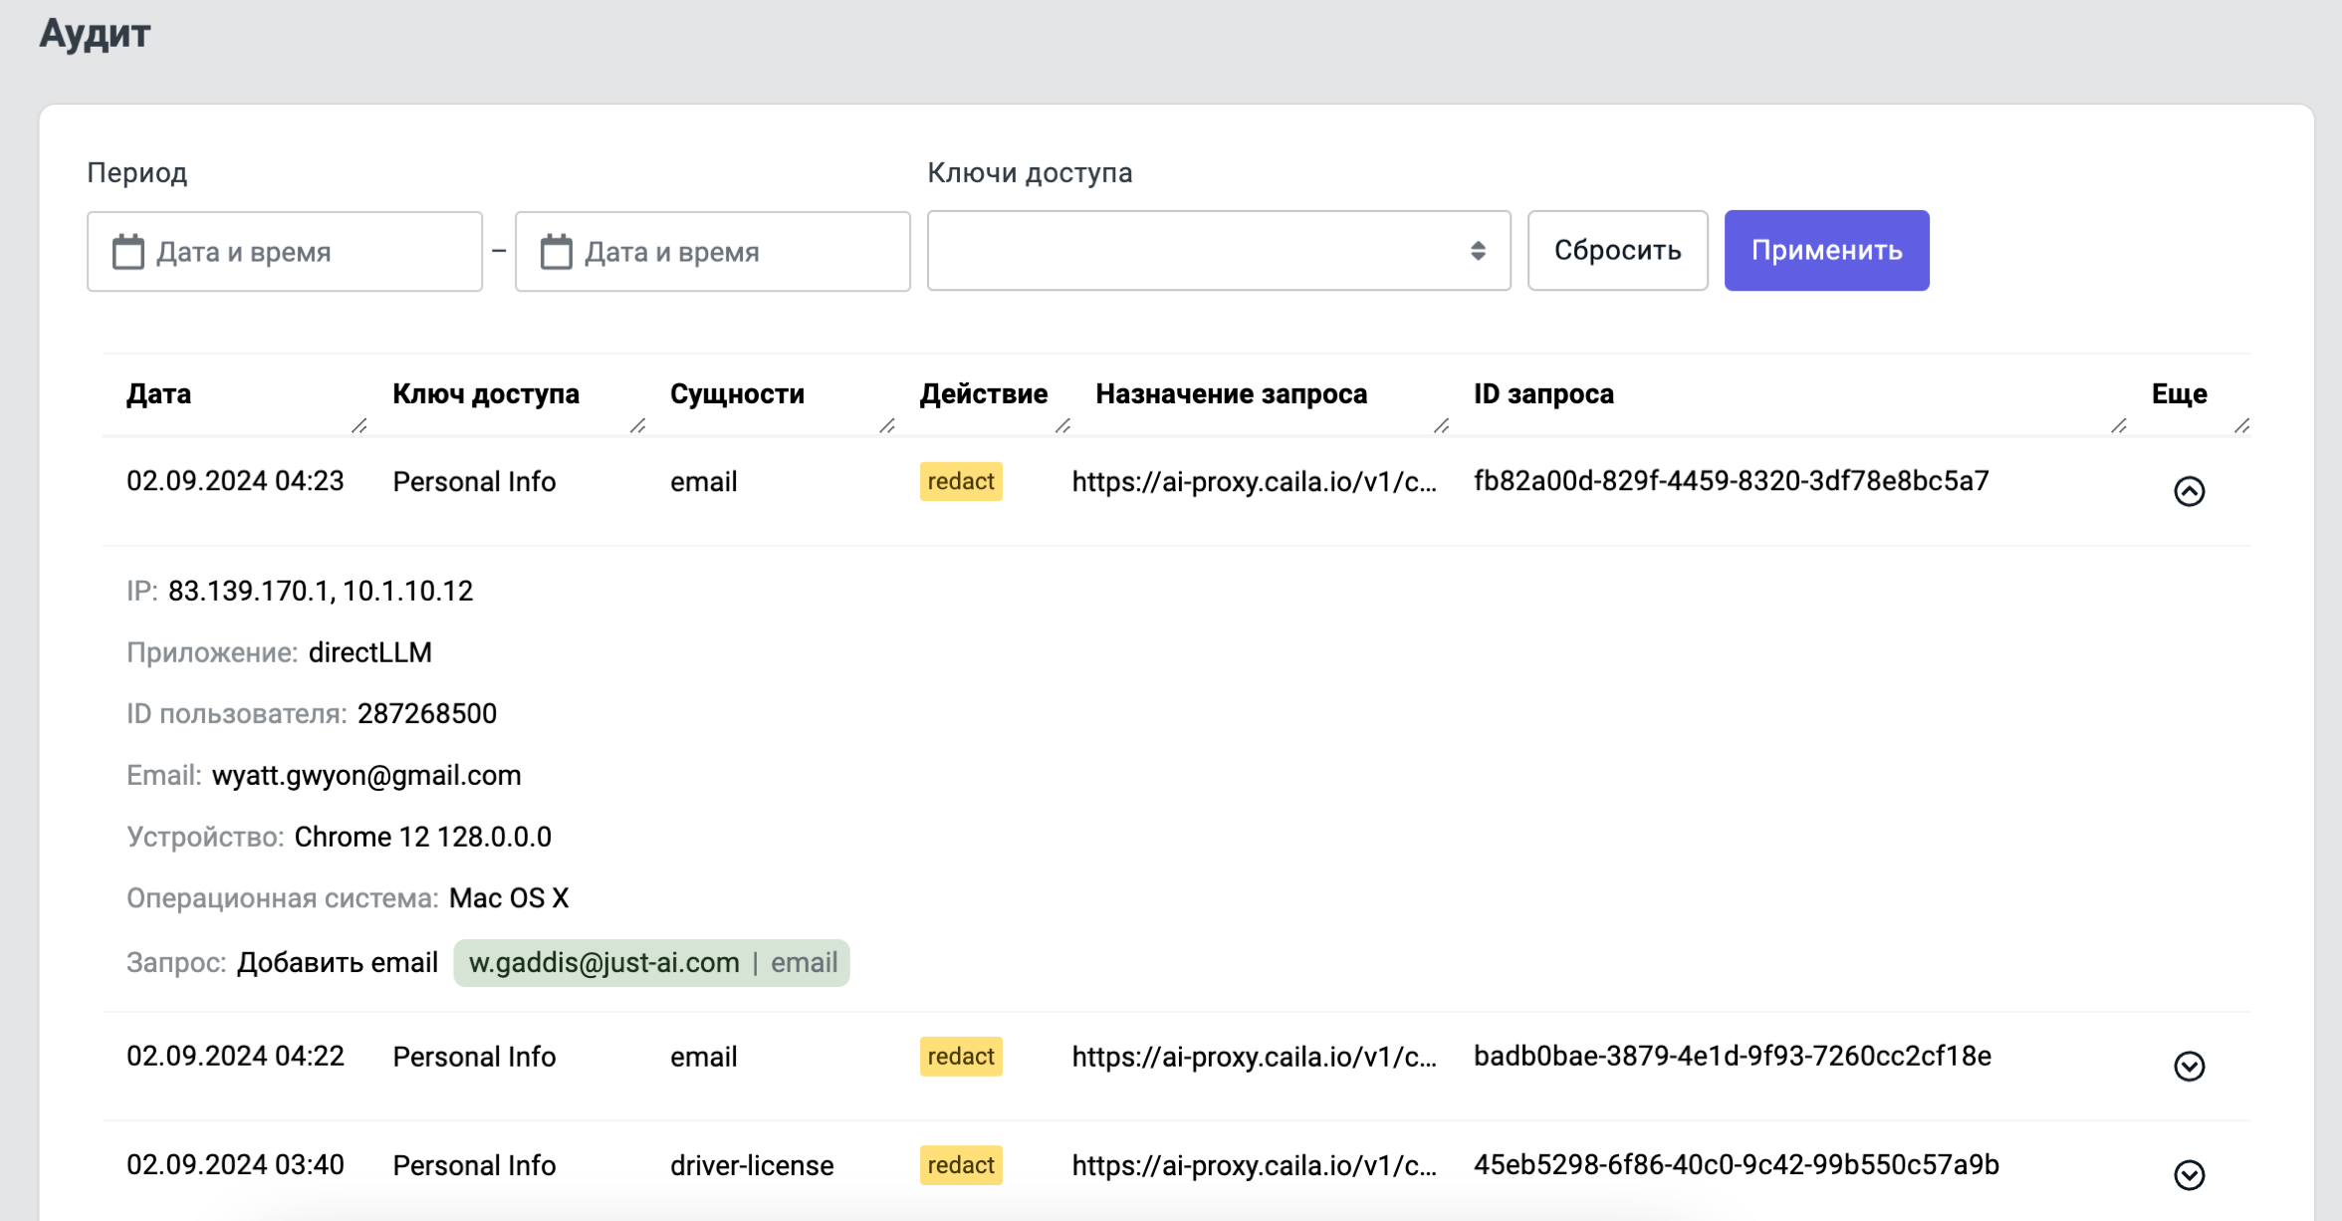2342x1221 pixels.
Task: Click the Еще column header
Action: pos(2179,394)
